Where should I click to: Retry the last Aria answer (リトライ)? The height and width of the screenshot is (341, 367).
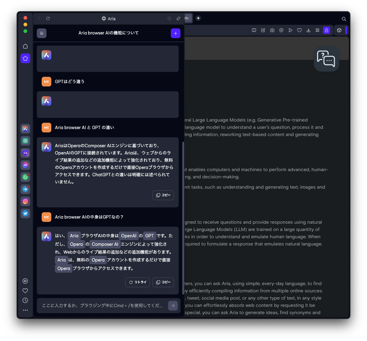click(138, 282)
